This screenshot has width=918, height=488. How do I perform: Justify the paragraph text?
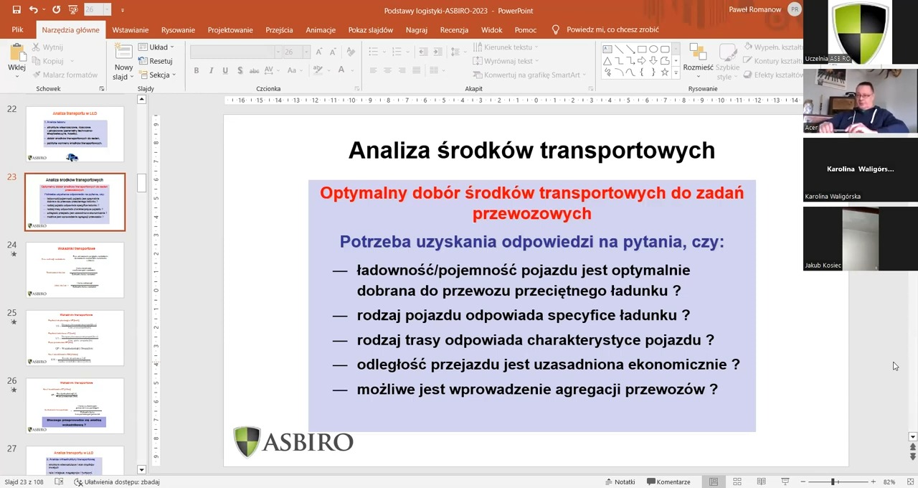(x=416, y=70)
